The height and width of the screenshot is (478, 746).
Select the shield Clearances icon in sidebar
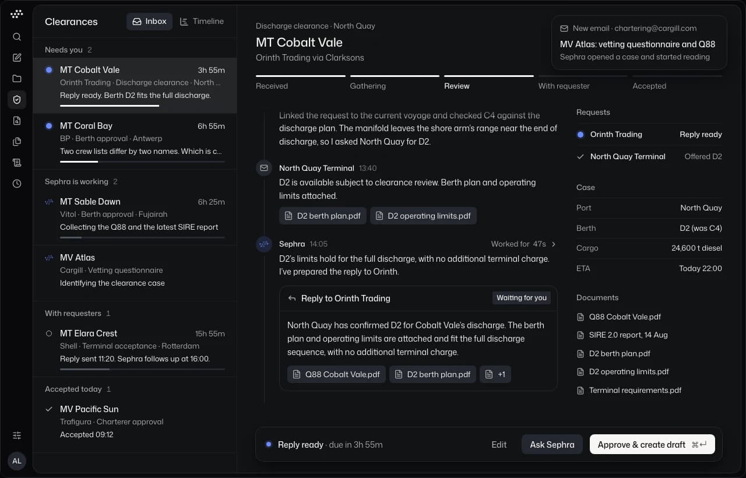click(17, 100)
